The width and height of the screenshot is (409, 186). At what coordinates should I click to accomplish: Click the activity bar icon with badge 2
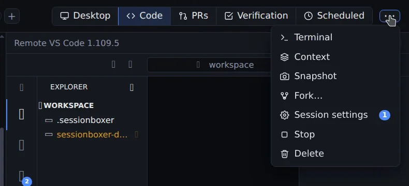pyautogui.click(x=22, y=176)
